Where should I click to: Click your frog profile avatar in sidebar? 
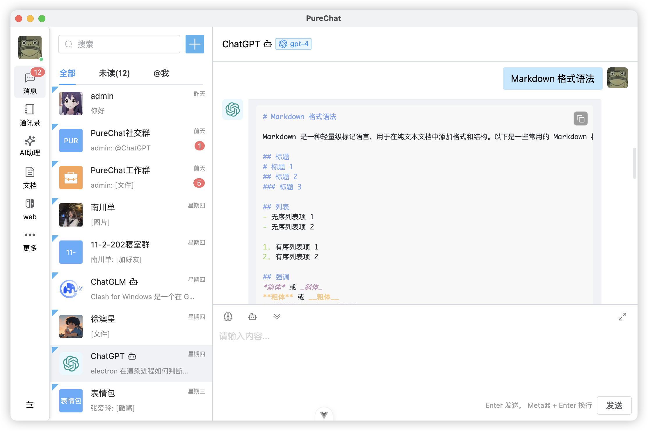tap(30, 48)
